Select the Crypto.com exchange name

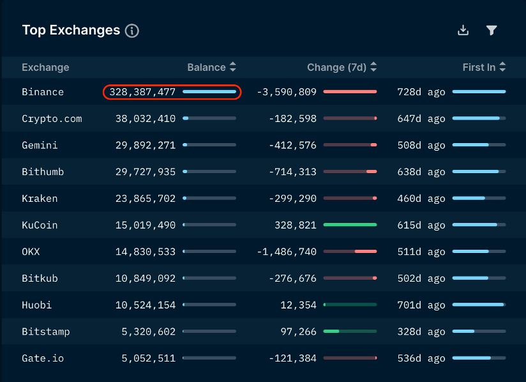pyautogui.click(x=52, y=118)
